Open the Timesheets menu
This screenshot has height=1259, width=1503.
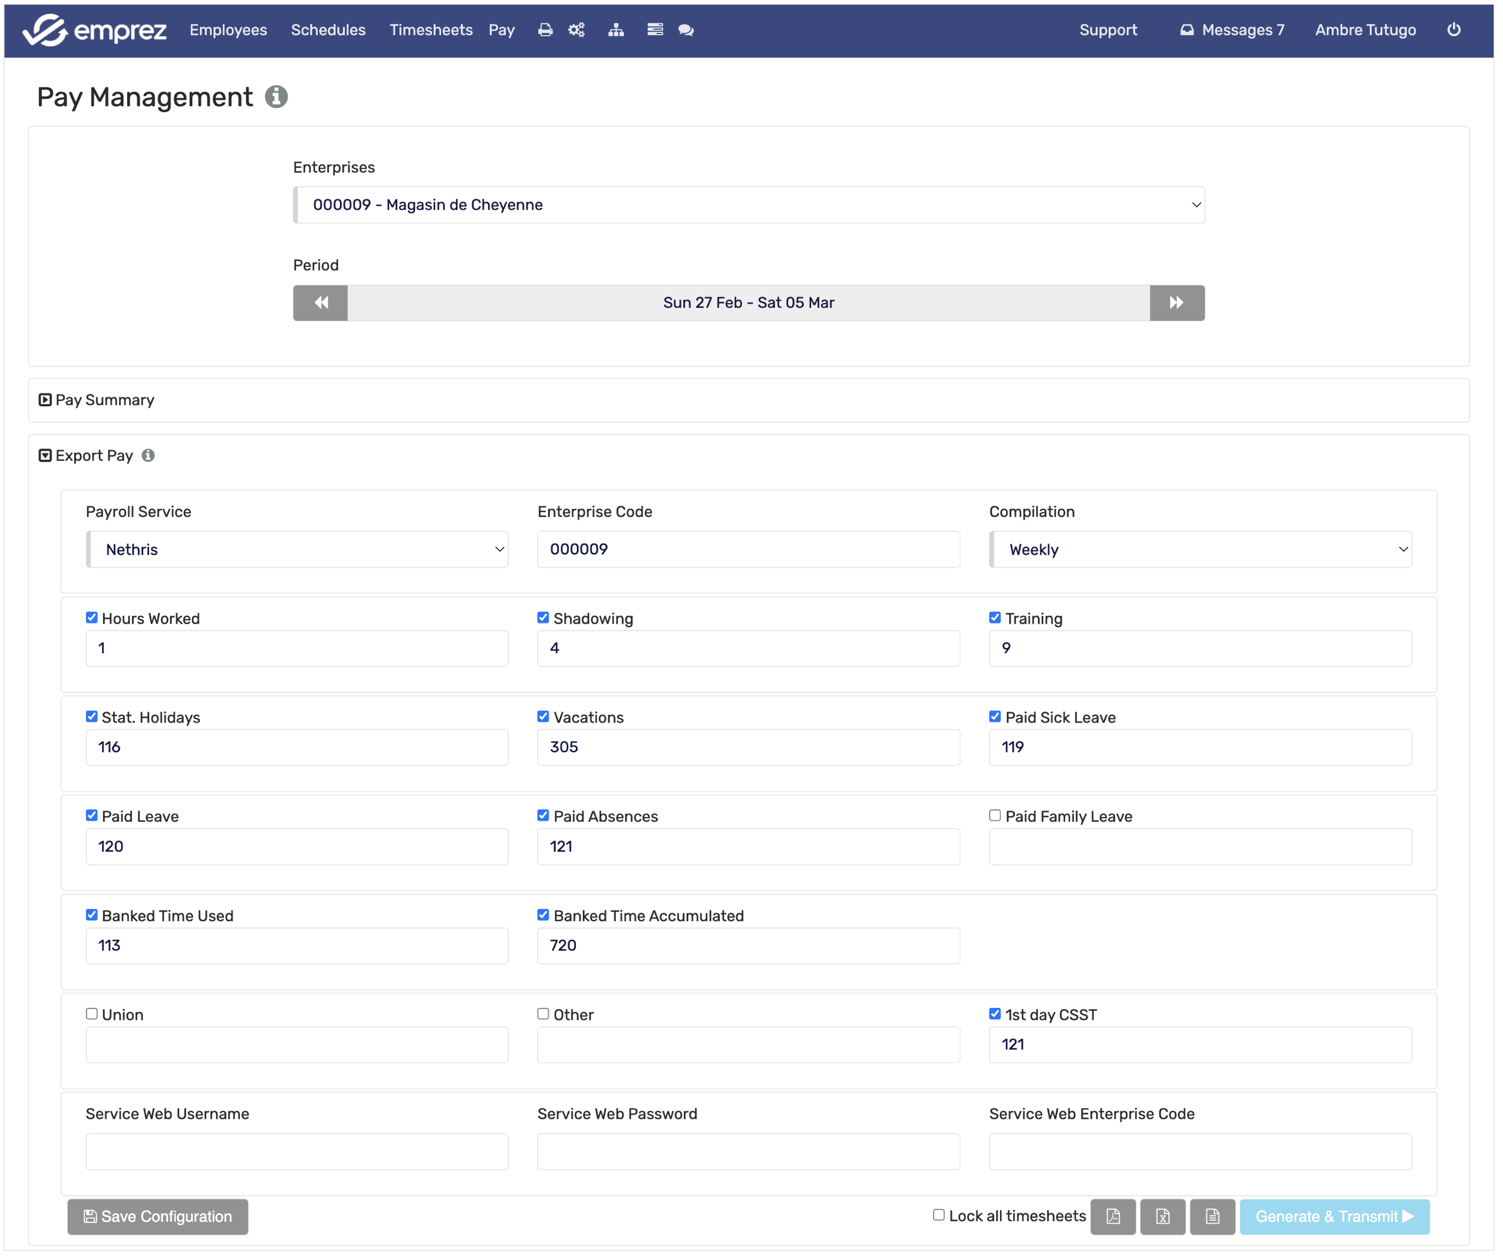tap(431, 30)
